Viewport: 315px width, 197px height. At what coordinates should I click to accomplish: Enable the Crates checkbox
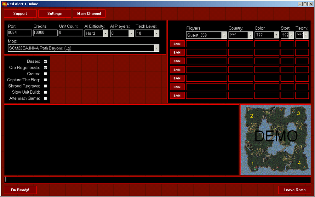45,74
